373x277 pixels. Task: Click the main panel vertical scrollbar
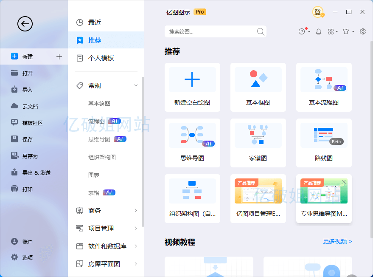coord(371,139)
